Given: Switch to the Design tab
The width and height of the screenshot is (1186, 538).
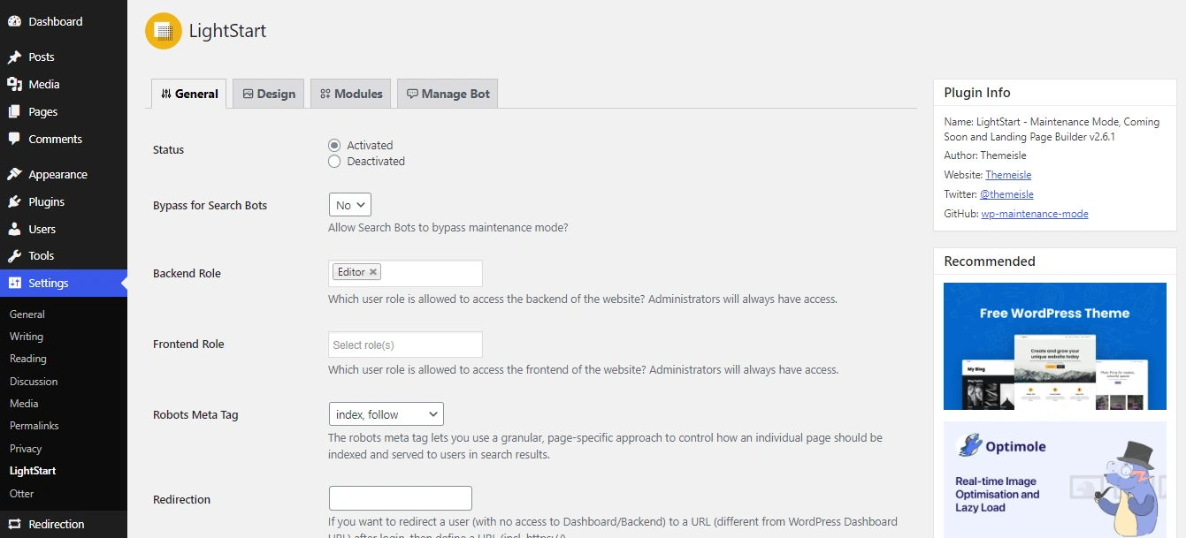Looking at the screenshot, I should point(269,94).
